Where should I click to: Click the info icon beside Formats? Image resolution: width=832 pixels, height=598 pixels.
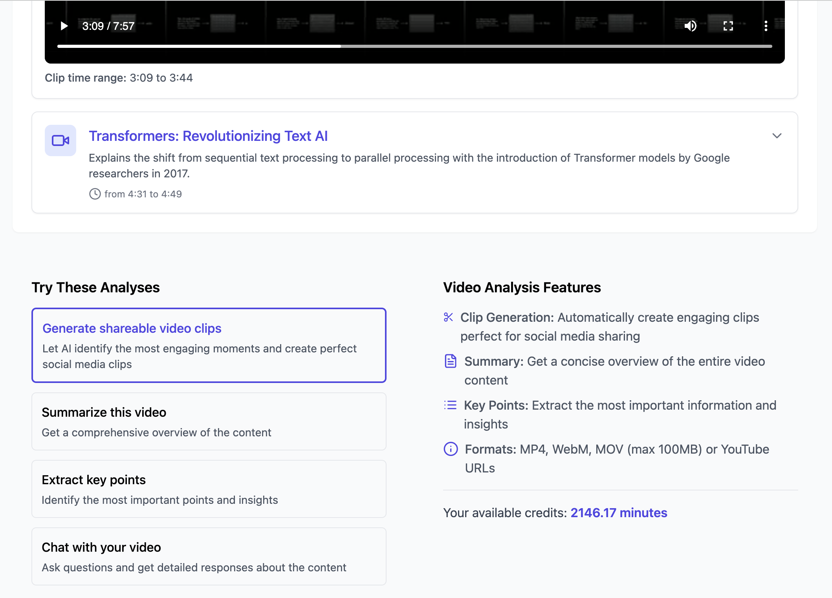(x=451, y=449)
